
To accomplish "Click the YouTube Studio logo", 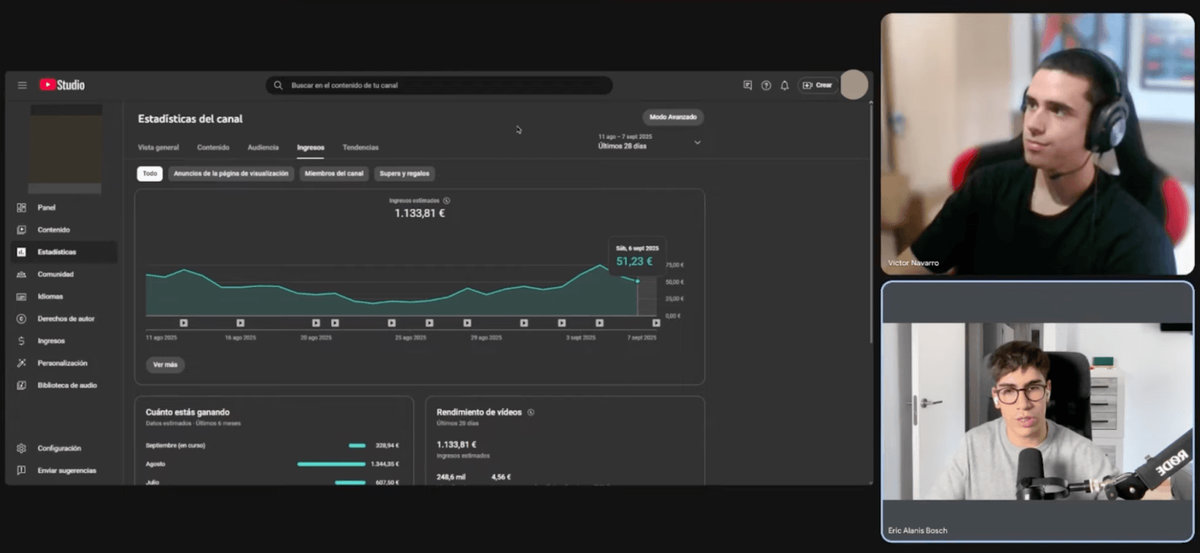I will point(63,85).
